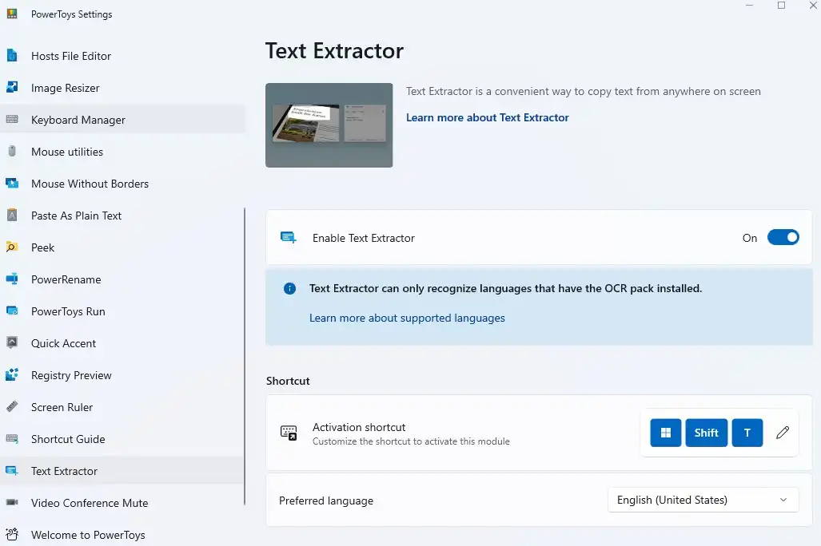Click the Windows key in activation shortcut

pos(665,433)
